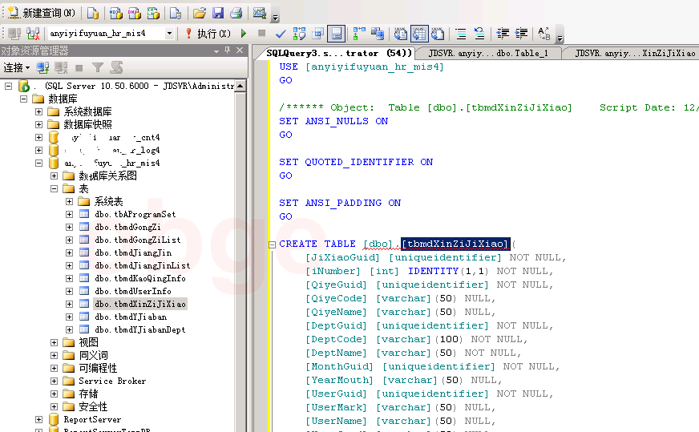The height and width of the screenshot is (432, 699).
Task: Expand the 视图 views folder
Action: click(x=54, y=342)
